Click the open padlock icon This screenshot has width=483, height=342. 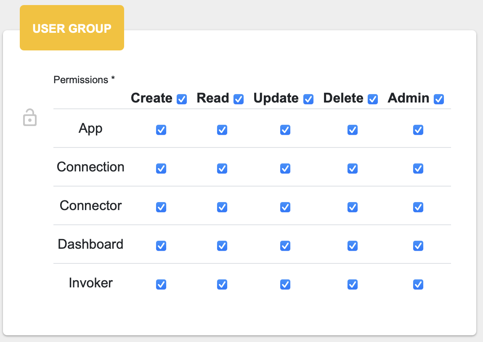coord(30,118)
